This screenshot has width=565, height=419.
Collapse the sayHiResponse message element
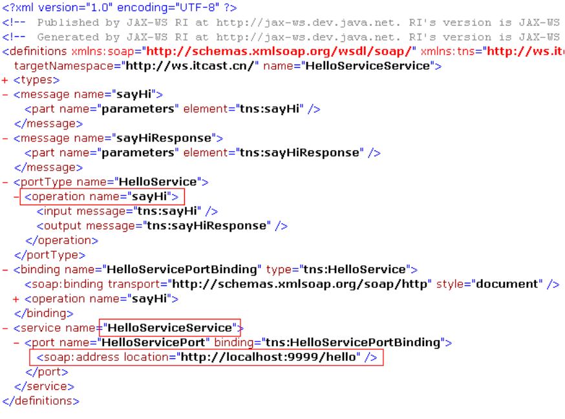[x=5, y=138]
